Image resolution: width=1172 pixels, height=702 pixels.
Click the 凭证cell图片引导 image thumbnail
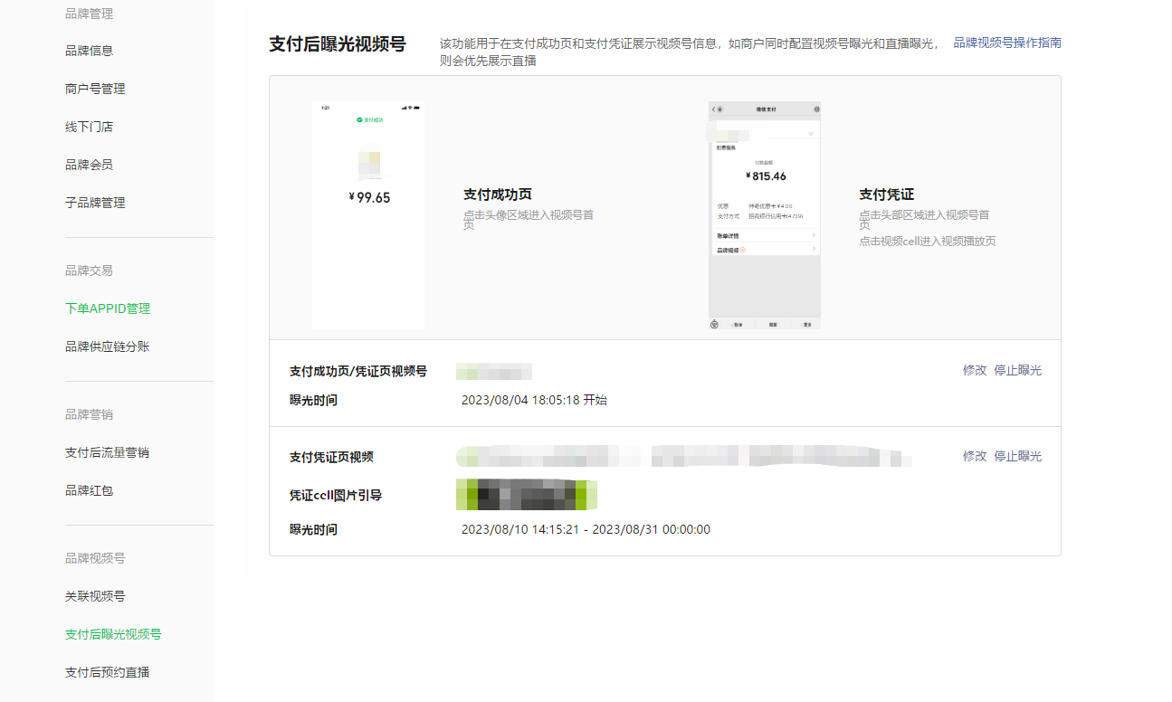coord(527,495)
